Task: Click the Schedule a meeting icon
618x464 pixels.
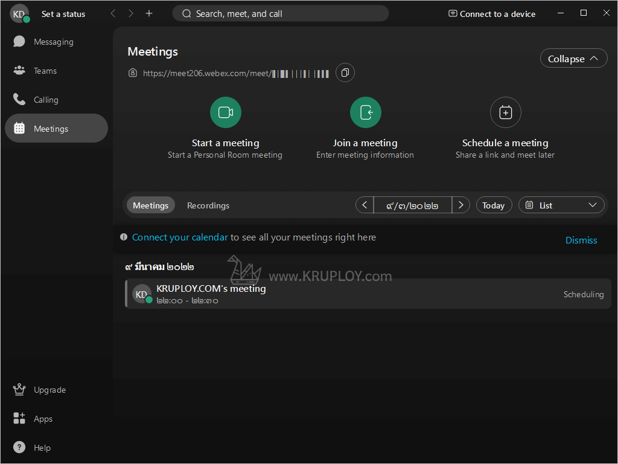Action: point(505,112)
